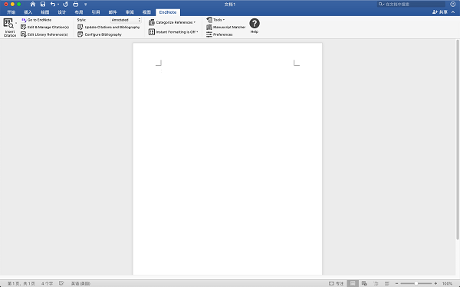
Task: Select Outline view icon
Action: coord(376,283)
